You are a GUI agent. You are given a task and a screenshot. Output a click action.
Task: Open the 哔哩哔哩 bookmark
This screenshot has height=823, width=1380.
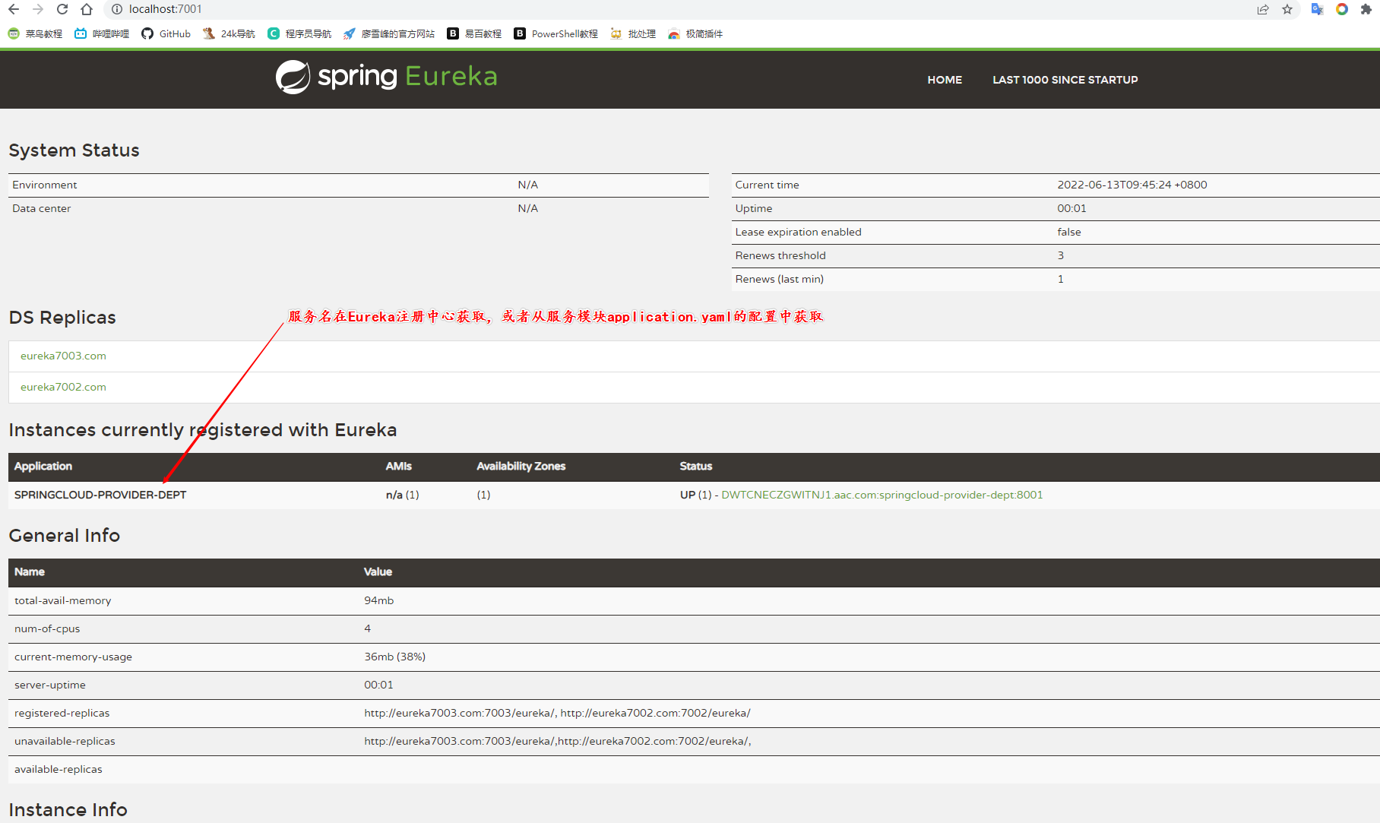(x=102, y=33)
